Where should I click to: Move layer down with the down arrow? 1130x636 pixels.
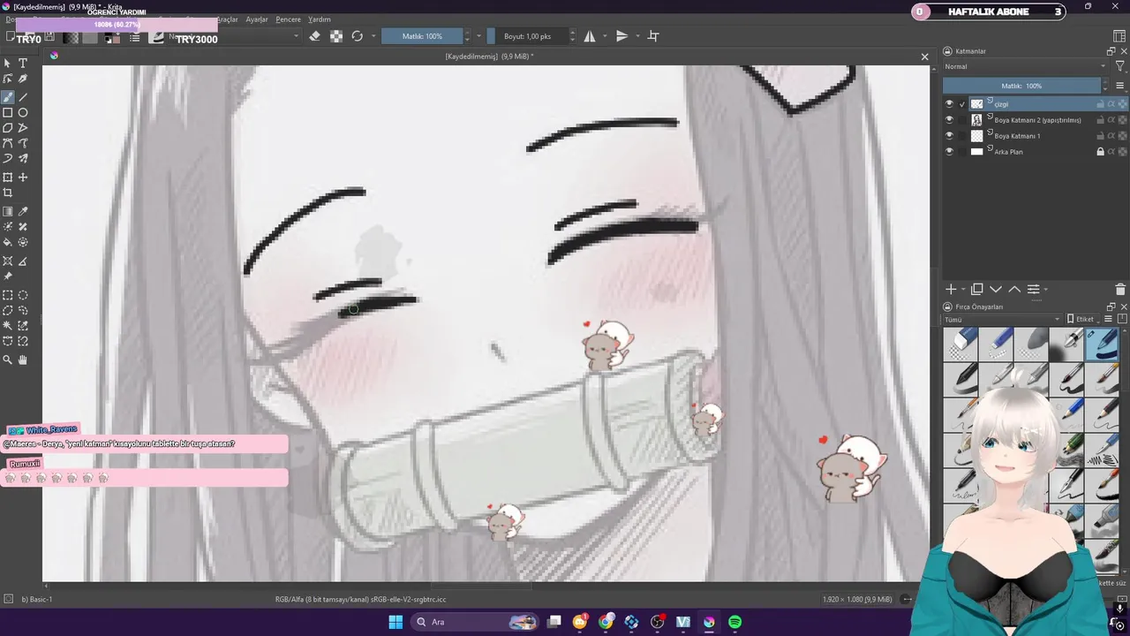996,290
